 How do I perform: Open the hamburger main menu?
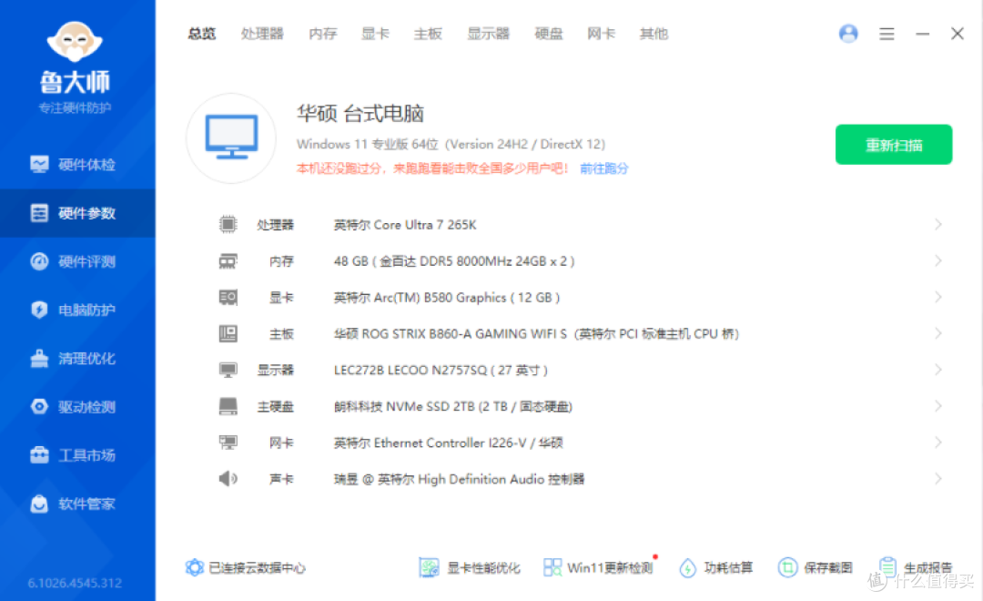pos(887,34)
